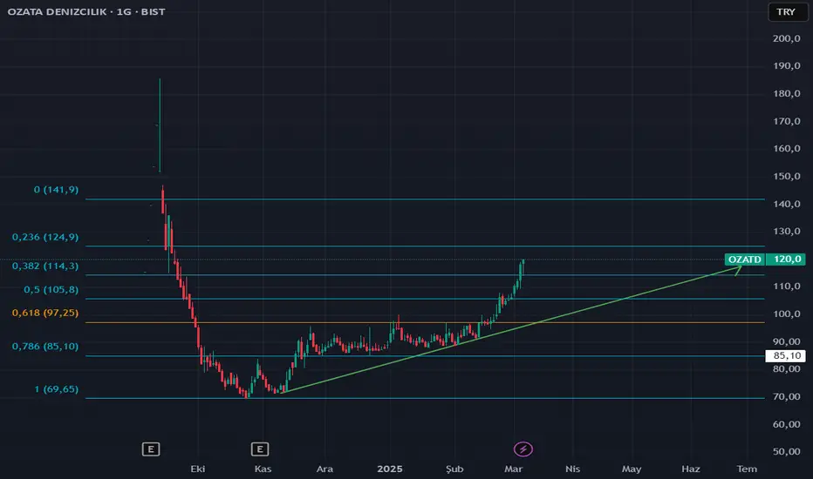
Task: Select the orange 0,618 horizontal Fibonacci line
Action: pos(425,322)
